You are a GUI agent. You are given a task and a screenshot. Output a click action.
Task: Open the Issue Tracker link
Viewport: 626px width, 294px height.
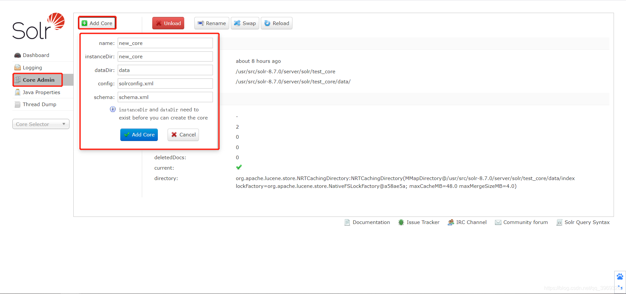pos(423,222)
